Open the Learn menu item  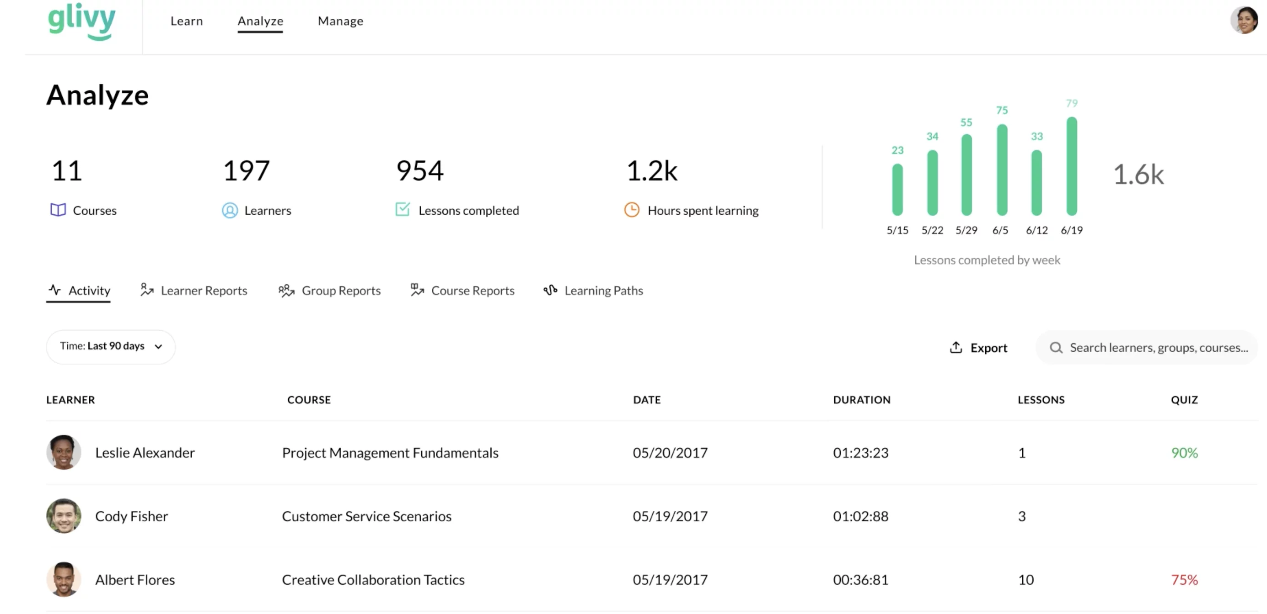tap(187, 21)
